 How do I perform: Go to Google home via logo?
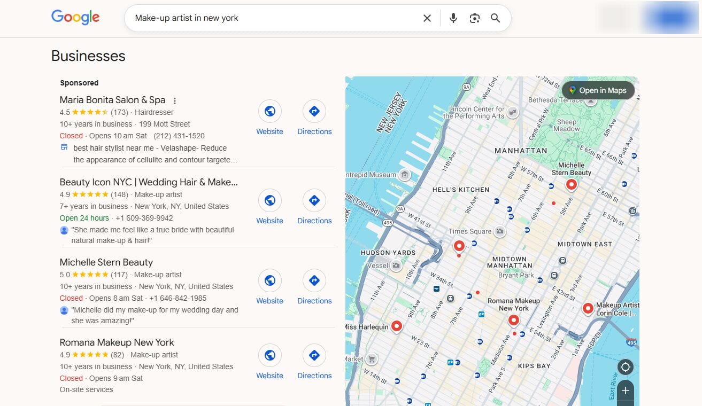click(75, 18)
